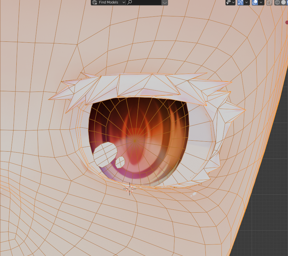Click the 3D cursor at the lower eyelid
Screen dimensions: 288x256
pos(130,189)
